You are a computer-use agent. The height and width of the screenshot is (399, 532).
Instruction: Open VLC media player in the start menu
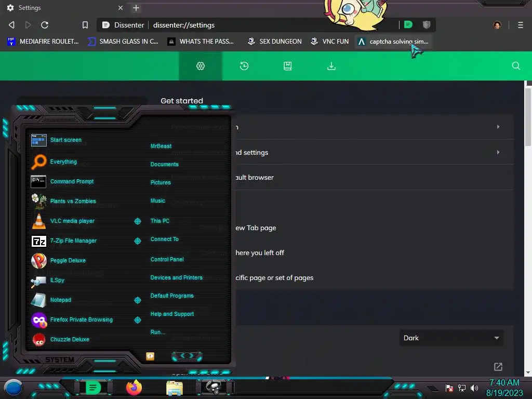(x=72, y=221)
